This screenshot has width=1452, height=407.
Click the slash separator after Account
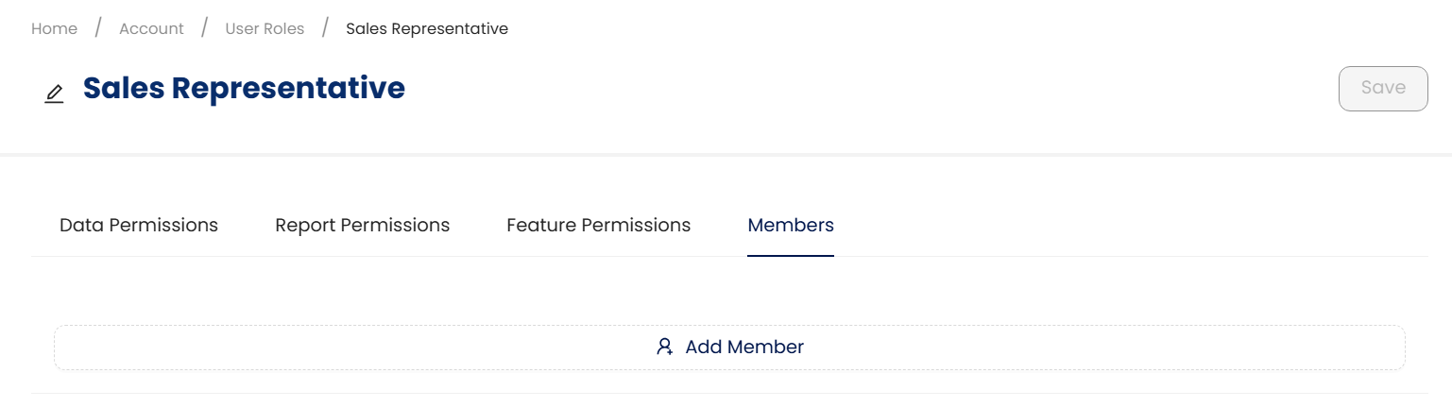(x=204, y=27)
